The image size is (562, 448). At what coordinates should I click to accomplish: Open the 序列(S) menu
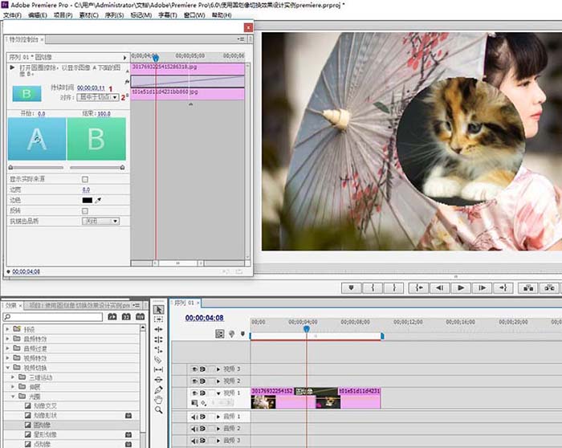pos(115,15)
